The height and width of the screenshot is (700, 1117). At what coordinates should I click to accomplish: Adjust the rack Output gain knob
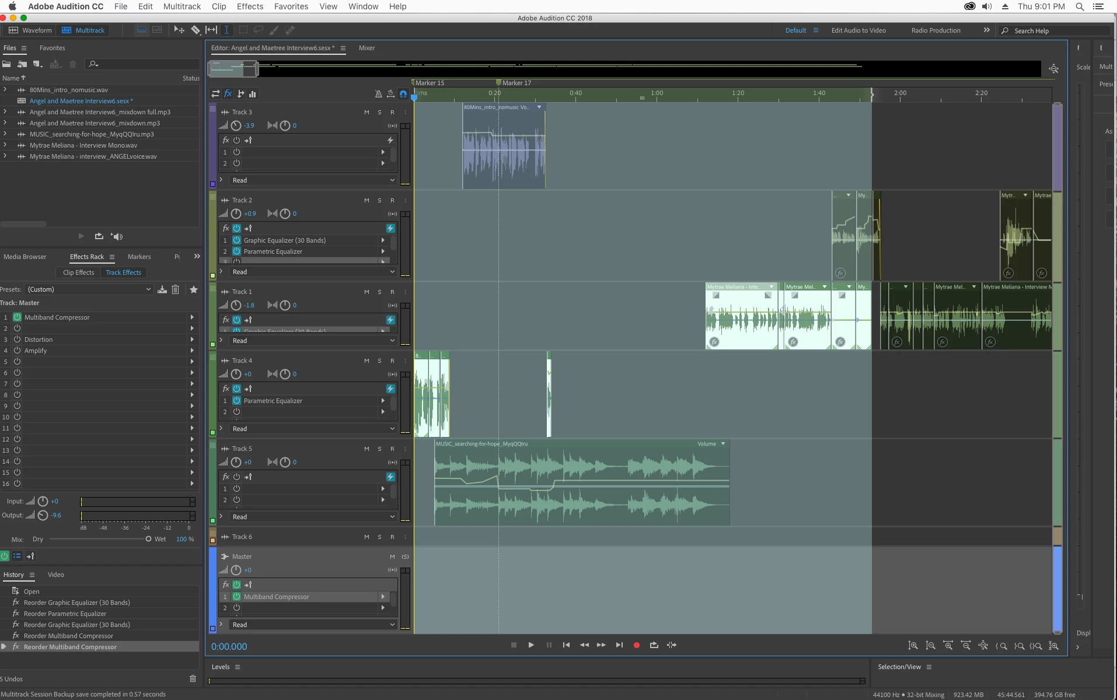pyautogui.click(x=43, y=515)
